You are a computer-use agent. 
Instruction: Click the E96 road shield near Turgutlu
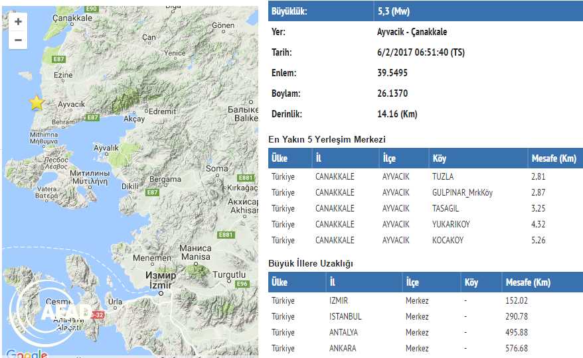[x=242, y=284]
